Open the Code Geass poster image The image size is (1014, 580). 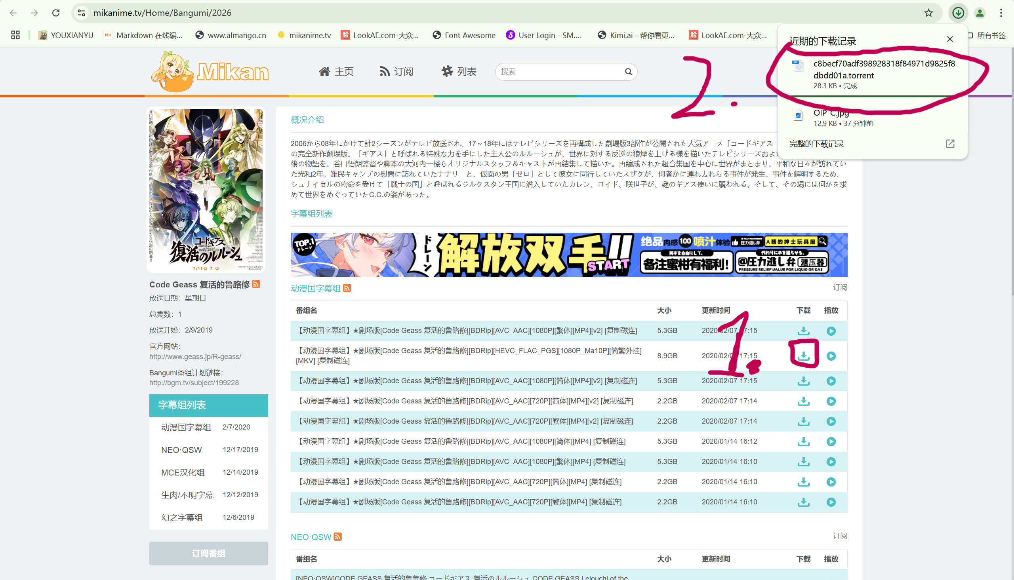tap(206, 190)
